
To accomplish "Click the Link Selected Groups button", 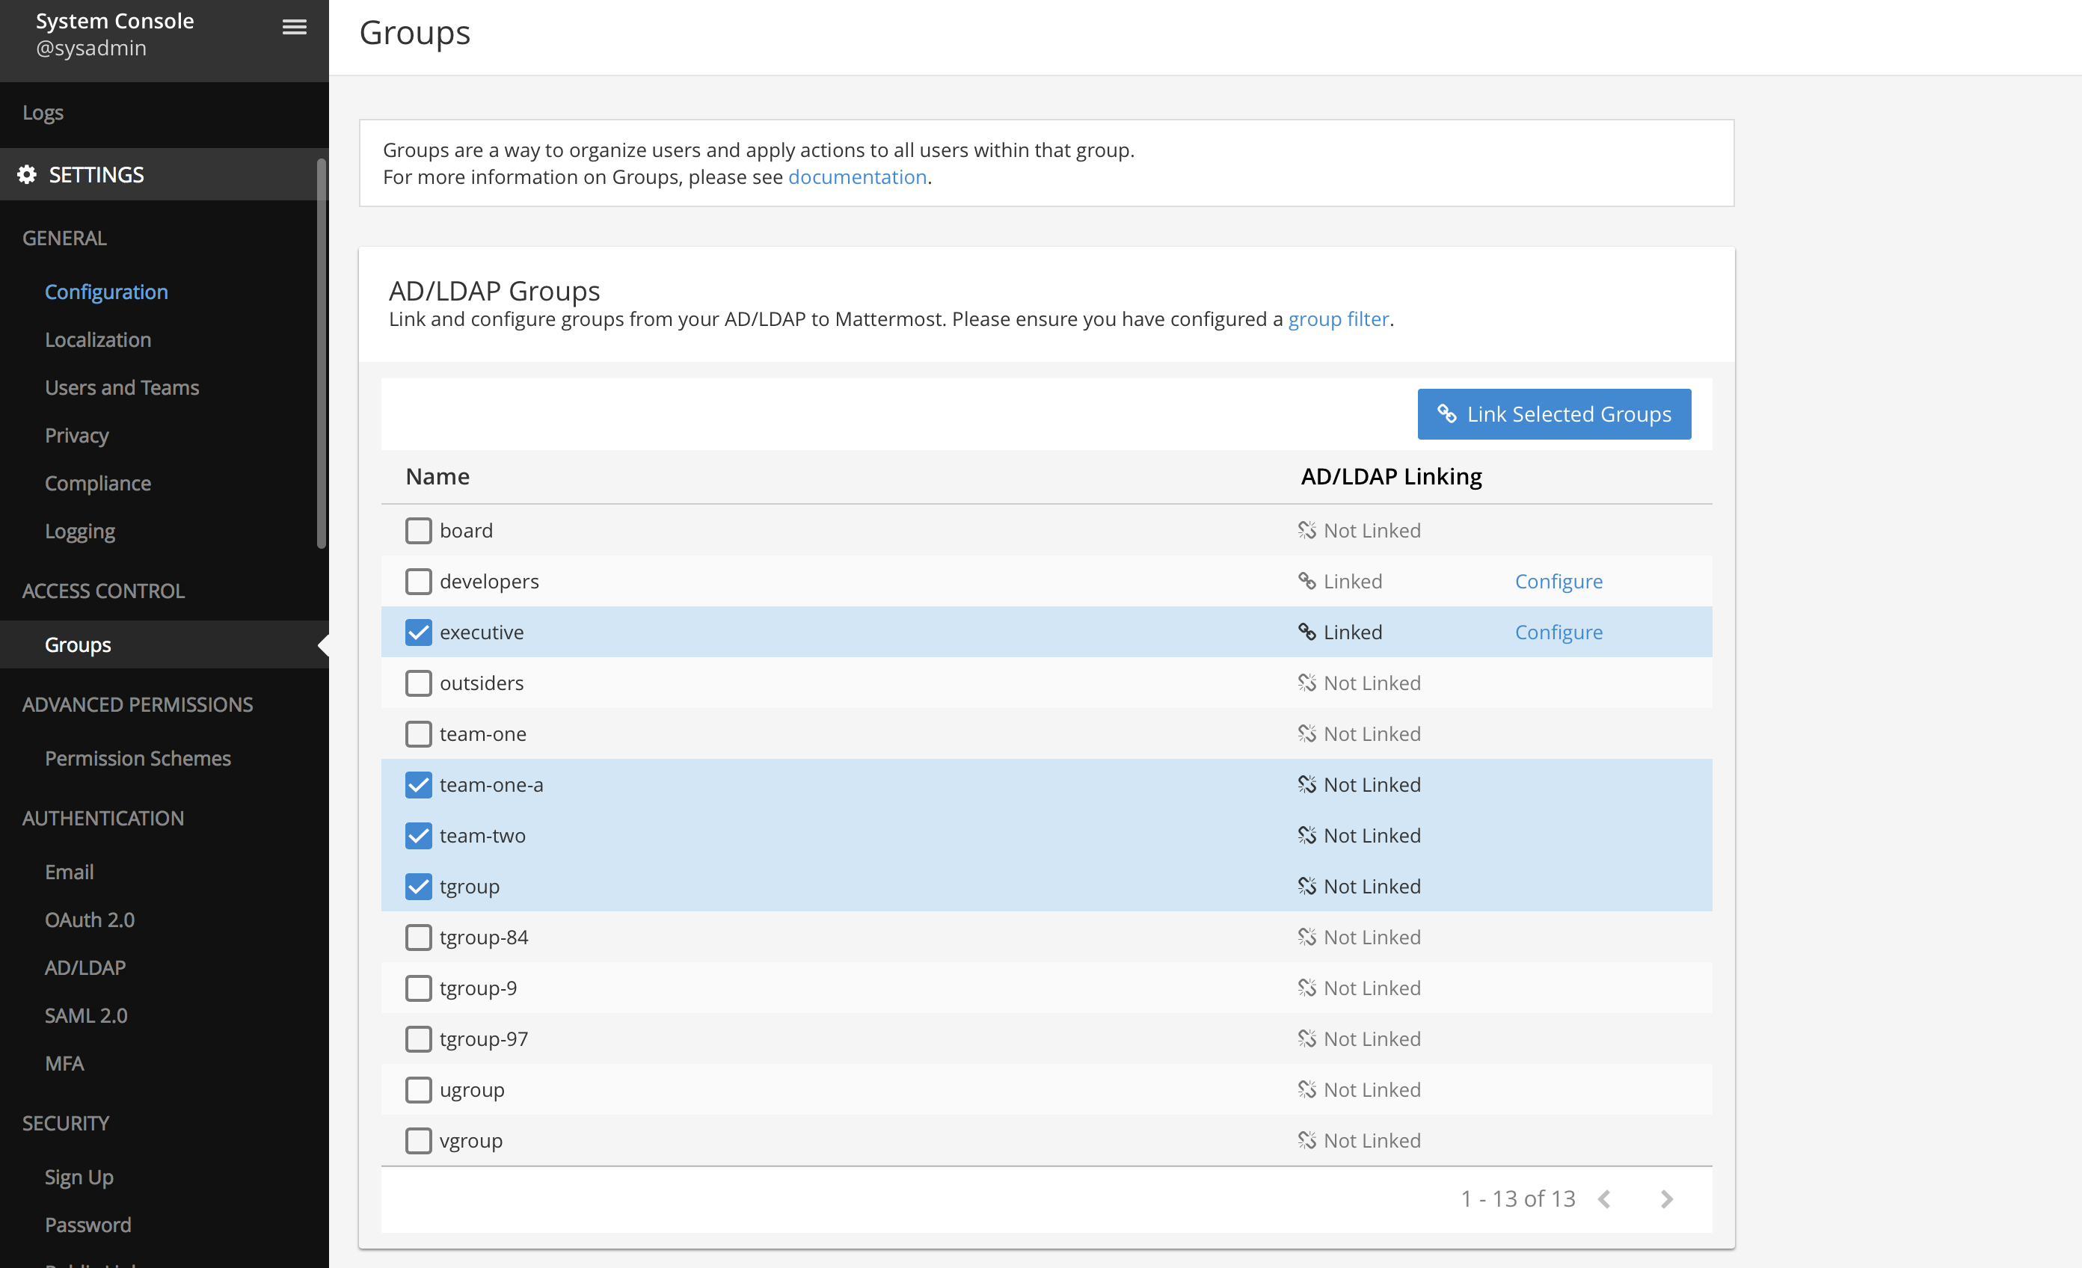I will click(1554, 414).
